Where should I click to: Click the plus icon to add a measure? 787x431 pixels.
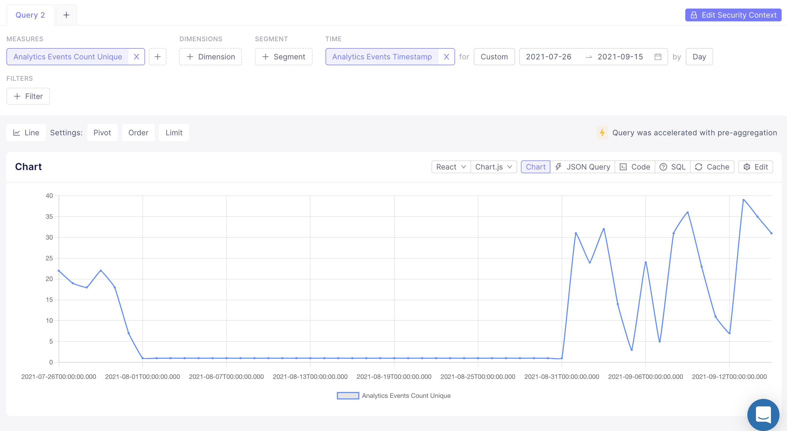tap(158, 57)
